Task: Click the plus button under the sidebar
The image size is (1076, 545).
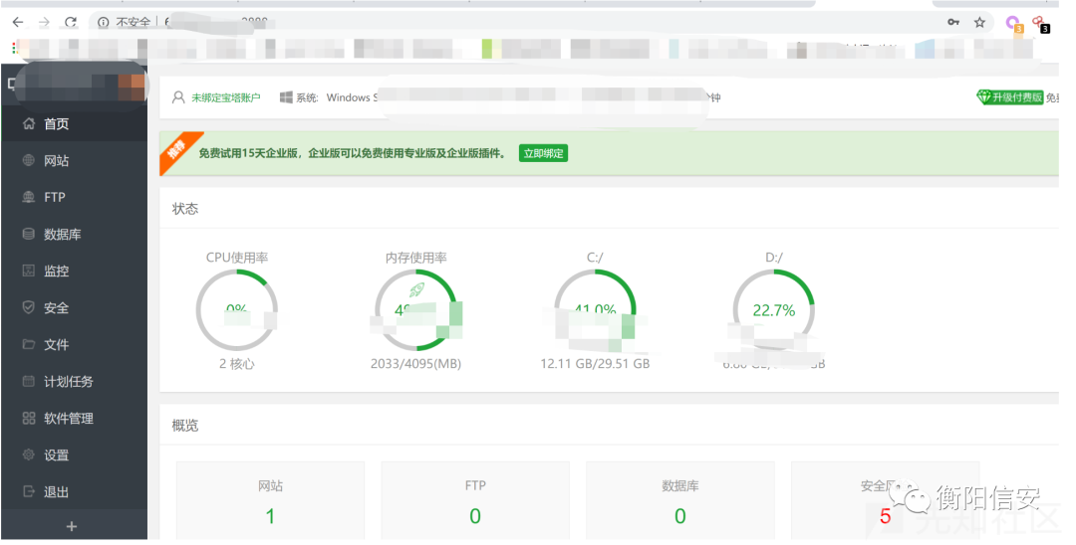Action: pyautogui.click(x=72, y=526)
